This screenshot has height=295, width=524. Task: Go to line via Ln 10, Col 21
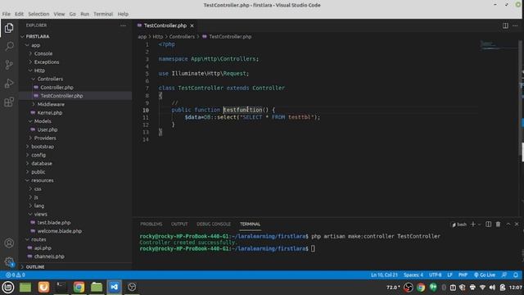[384, 275]
